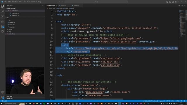Viewport: 187px width, 105px height.
Task: Go back with the title bar arrow
Action: coord(59,2)
